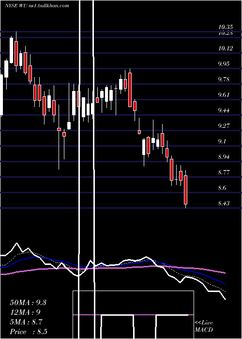The image size is (242, 339).
Task: Click the 10.35 price label
Action: click(226, 27)
